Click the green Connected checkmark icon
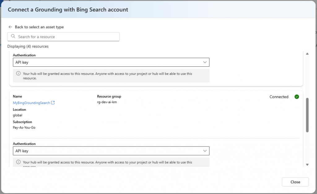Viewport: 317px width, 194px height. click(x=297, y=97)
